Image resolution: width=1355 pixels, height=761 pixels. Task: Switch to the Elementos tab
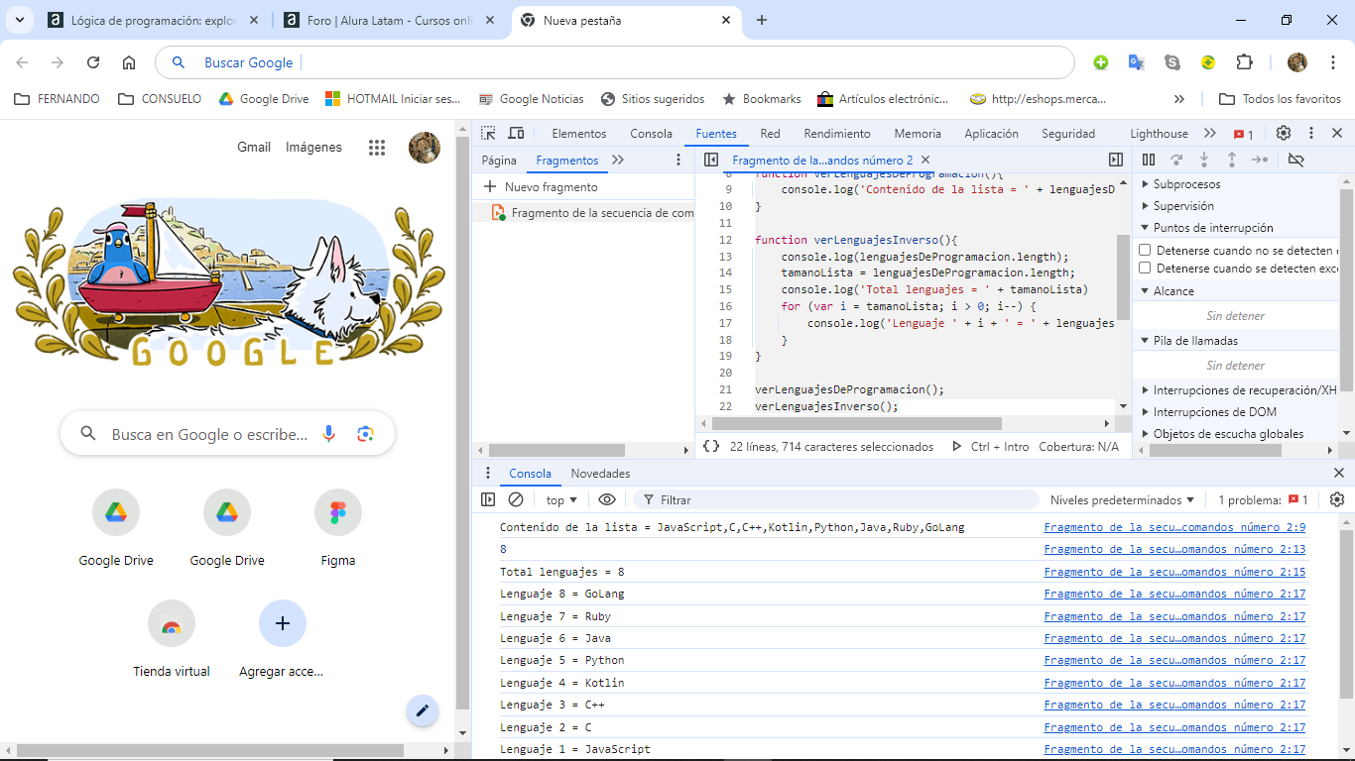579,134
